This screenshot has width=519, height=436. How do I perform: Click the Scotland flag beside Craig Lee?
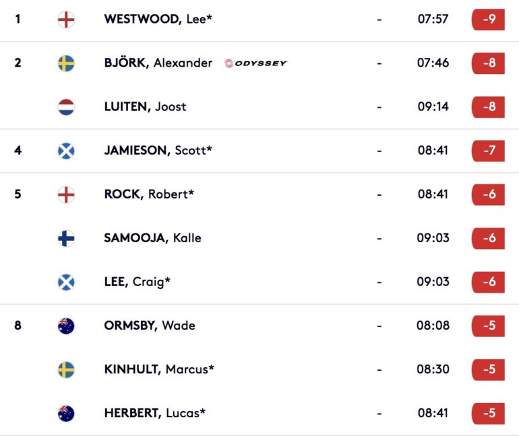(x=66, y=282)
